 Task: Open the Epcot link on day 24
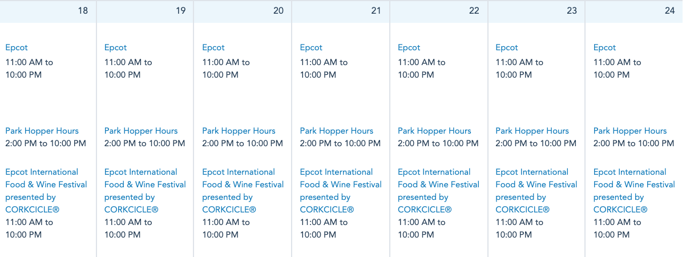(x=605, y=47)
